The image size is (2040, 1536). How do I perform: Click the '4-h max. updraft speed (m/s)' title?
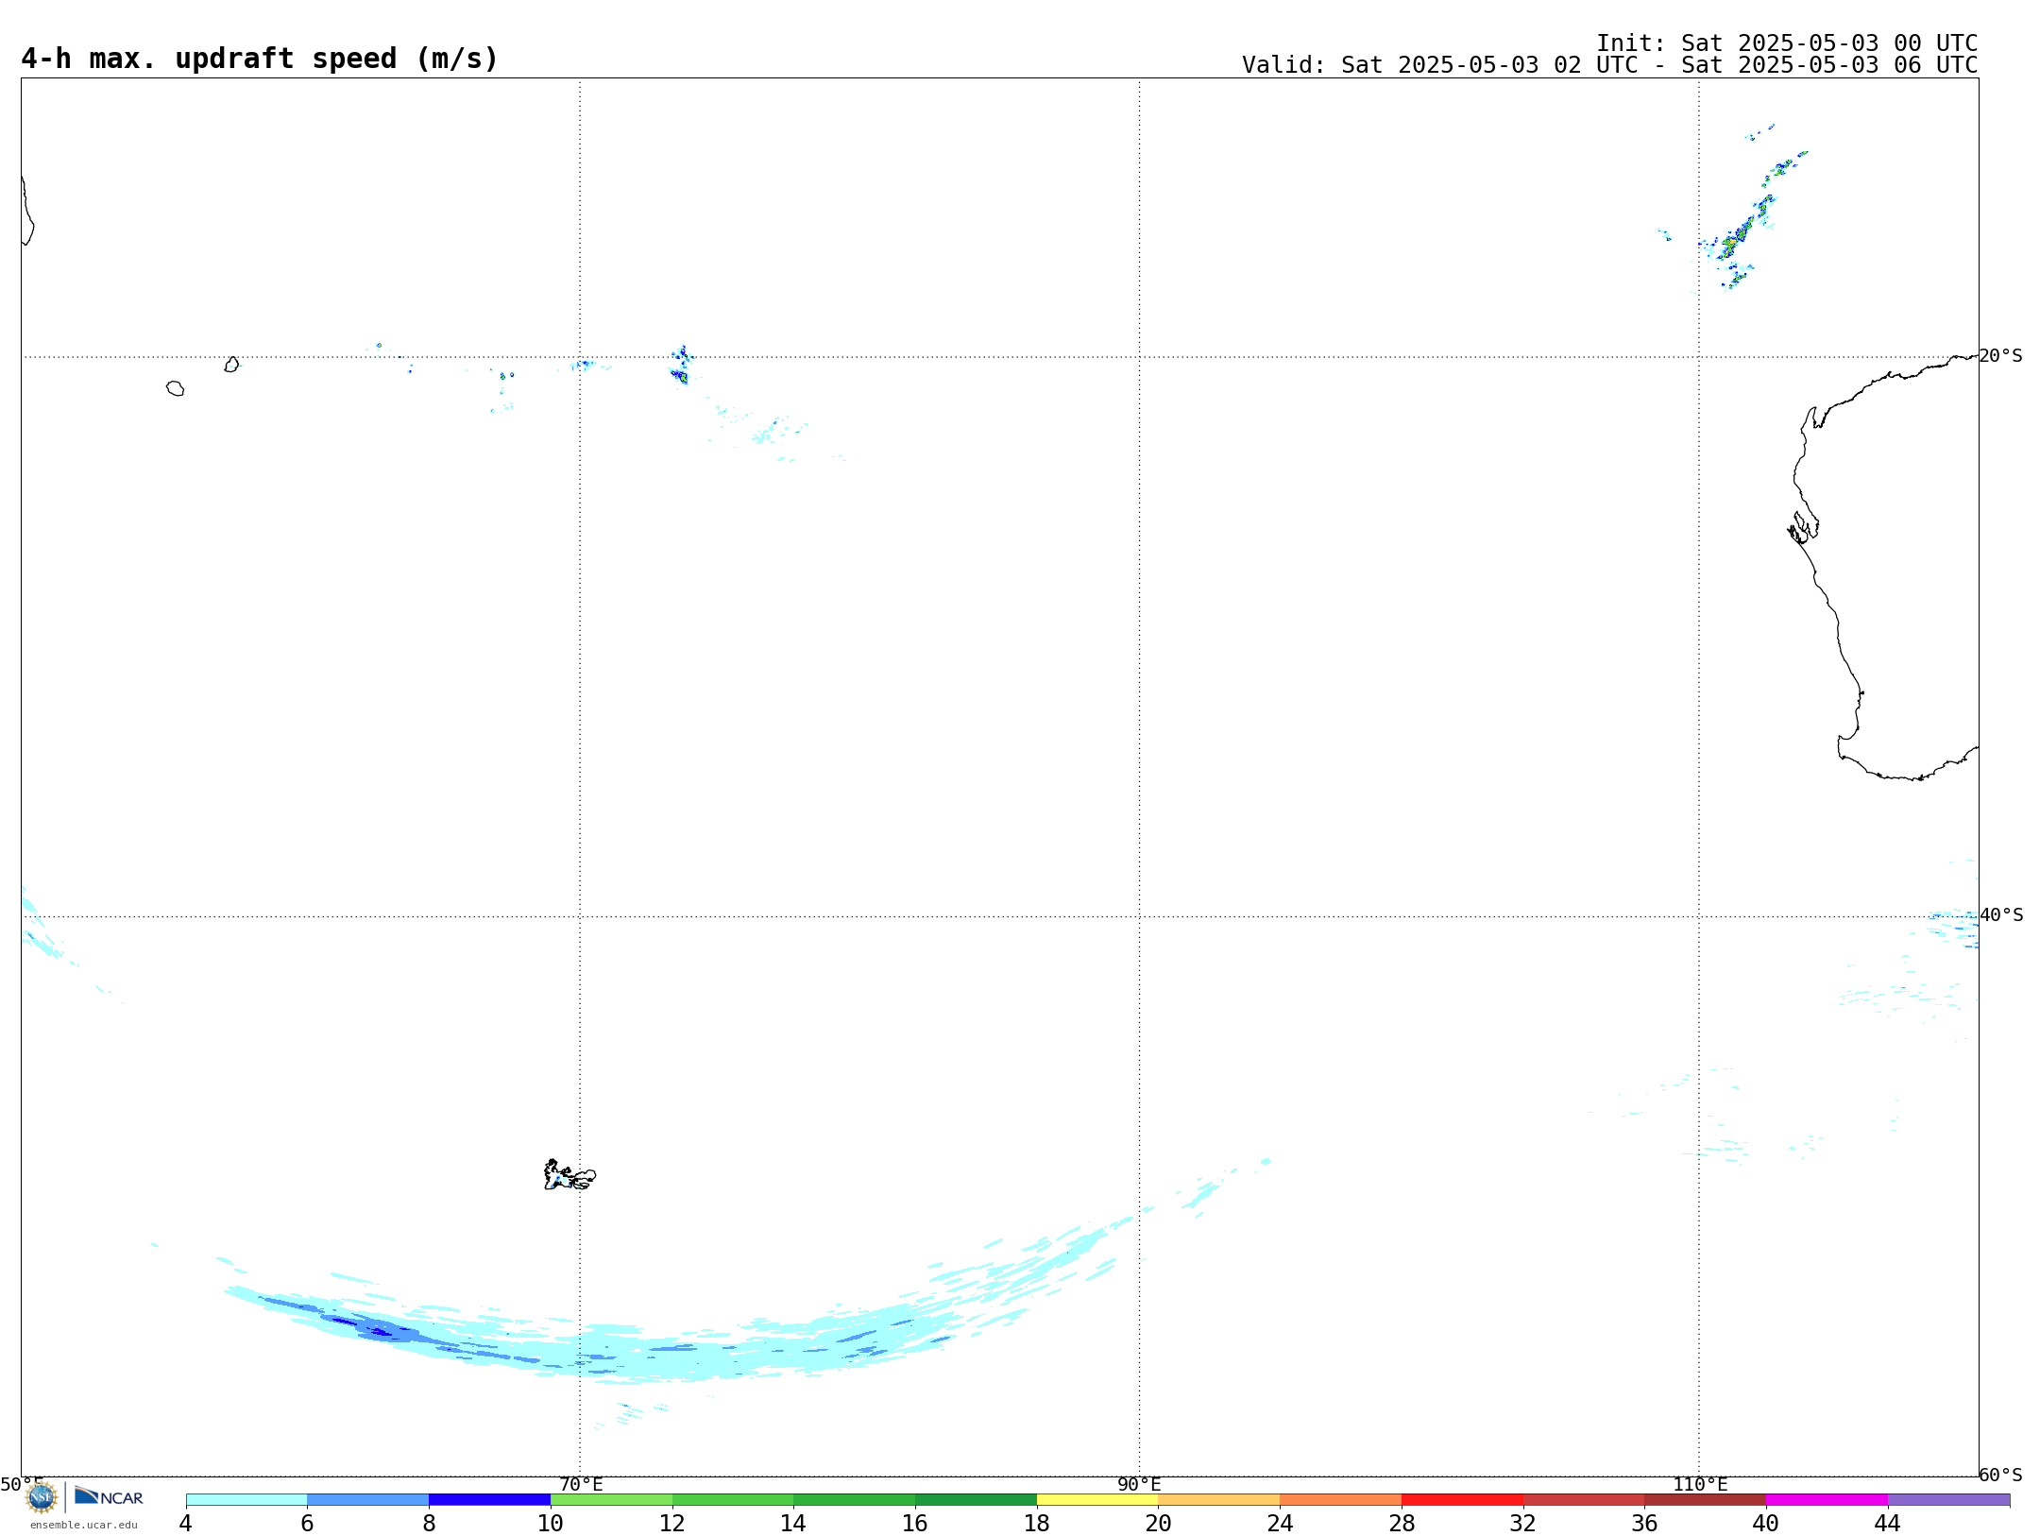260,60
